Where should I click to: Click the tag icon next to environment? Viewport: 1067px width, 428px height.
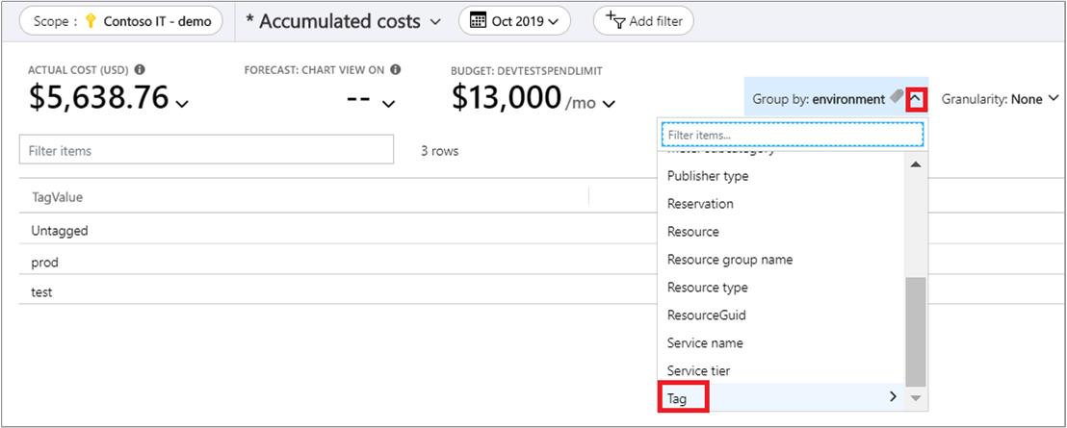click(x=897, y=97)
